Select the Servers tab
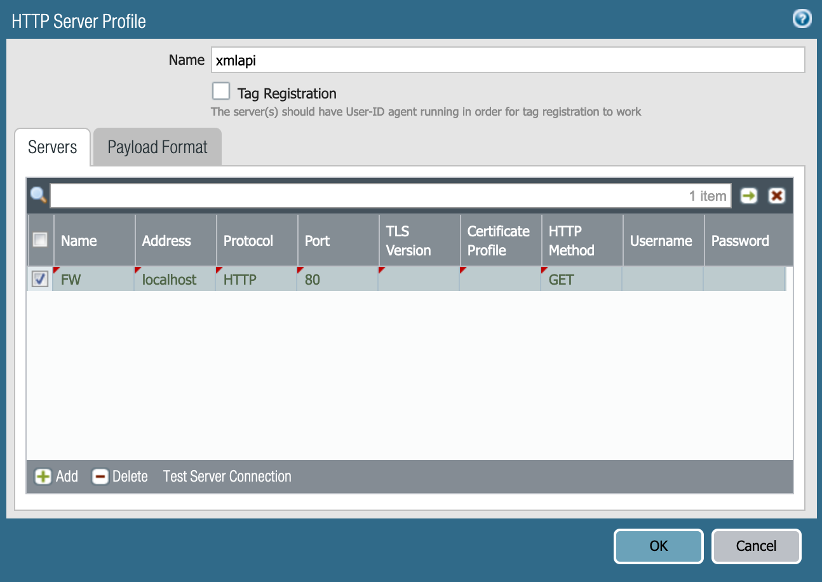 [52, 147]
